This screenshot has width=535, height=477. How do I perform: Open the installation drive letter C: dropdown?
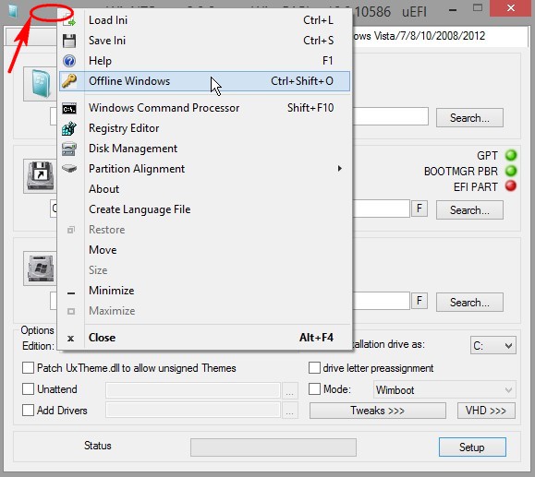pos(493,346)
